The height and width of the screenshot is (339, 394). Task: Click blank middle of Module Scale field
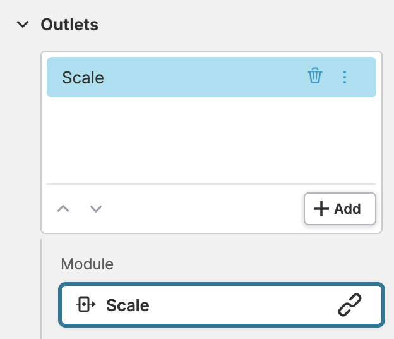tap(240, 305)
